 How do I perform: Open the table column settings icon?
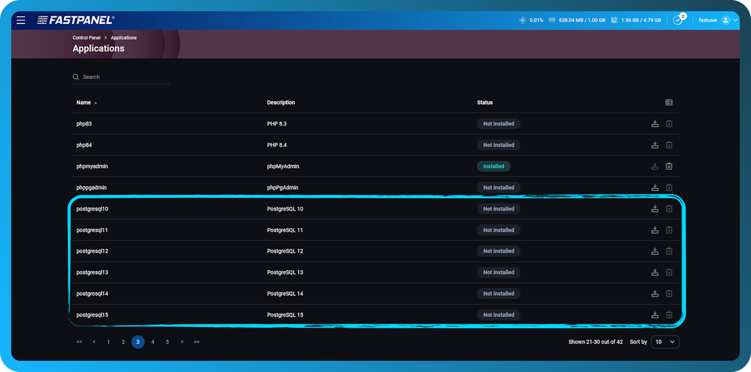pos(669,102)
